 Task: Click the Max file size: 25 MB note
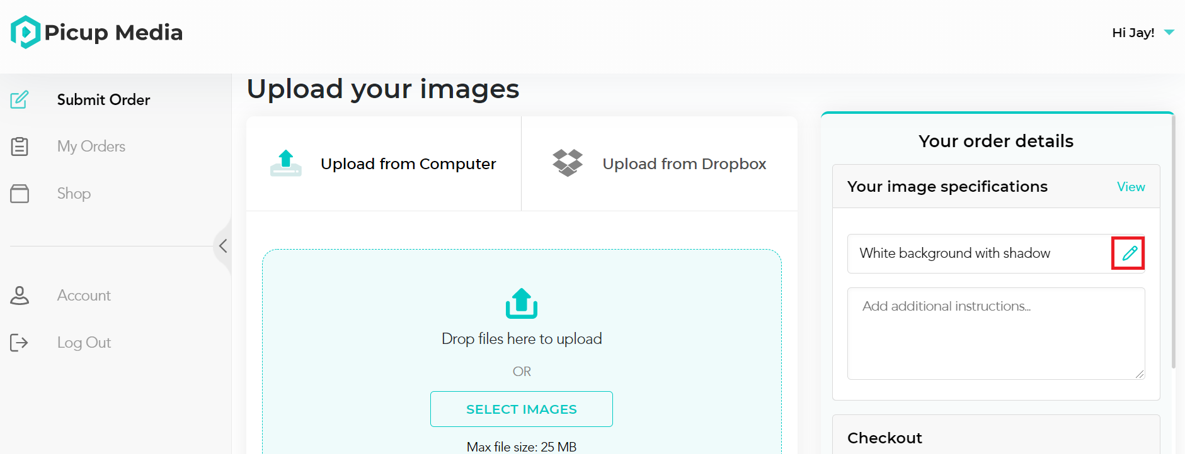point(522,447)
